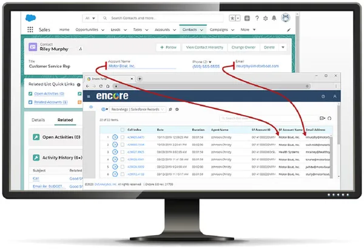Play the recording in row 5
The image size is (364, 249).
pyautogui.click(x=115, y=167)
